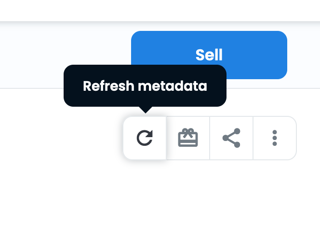This screenshot has height=225, width=320.
Task: Select the three connected dots share icon
Action: click(x=231, y=138)
